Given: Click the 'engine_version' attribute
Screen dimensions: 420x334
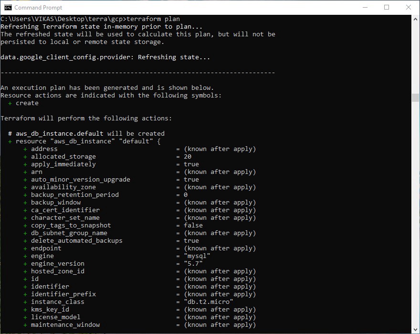Looking at the screenshot, I should [58, 263].
